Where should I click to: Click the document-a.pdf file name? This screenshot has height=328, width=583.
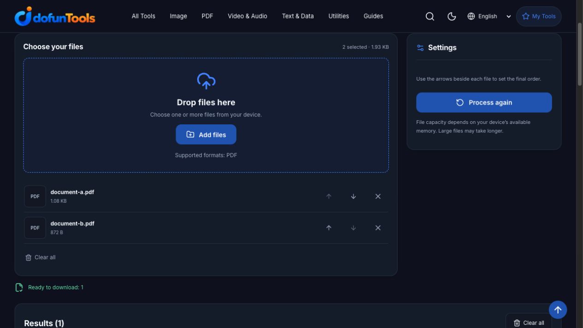[x=72, y=192]
